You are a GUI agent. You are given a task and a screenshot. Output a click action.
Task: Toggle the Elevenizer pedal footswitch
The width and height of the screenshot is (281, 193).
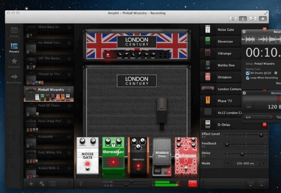click(x=113, y=162)
